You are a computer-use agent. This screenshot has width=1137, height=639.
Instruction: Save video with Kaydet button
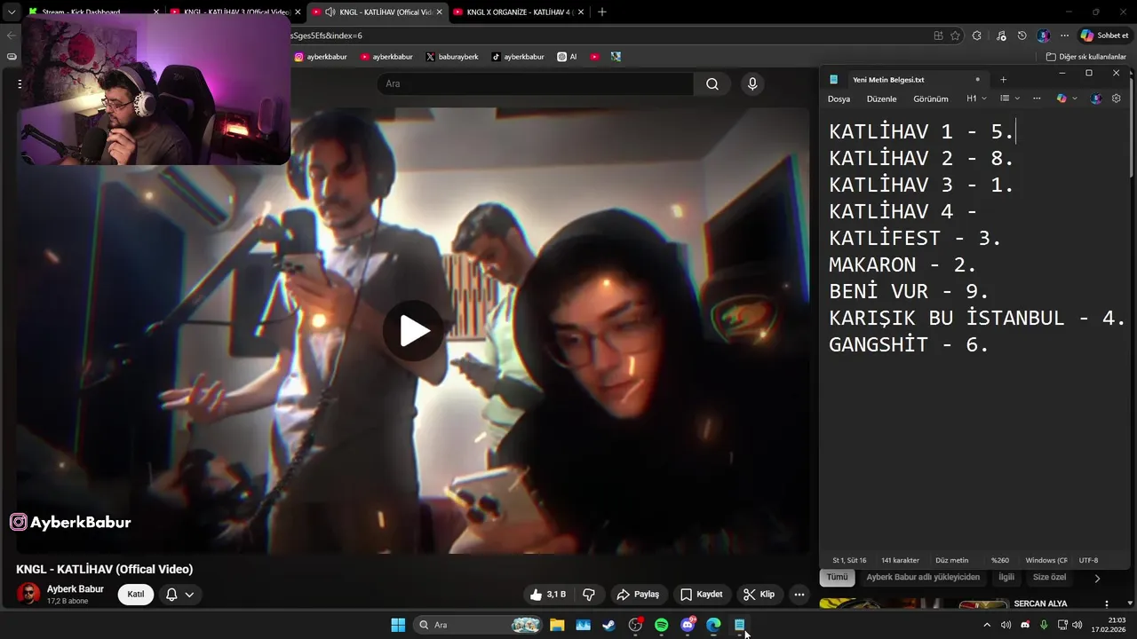[x=701, y=595]
